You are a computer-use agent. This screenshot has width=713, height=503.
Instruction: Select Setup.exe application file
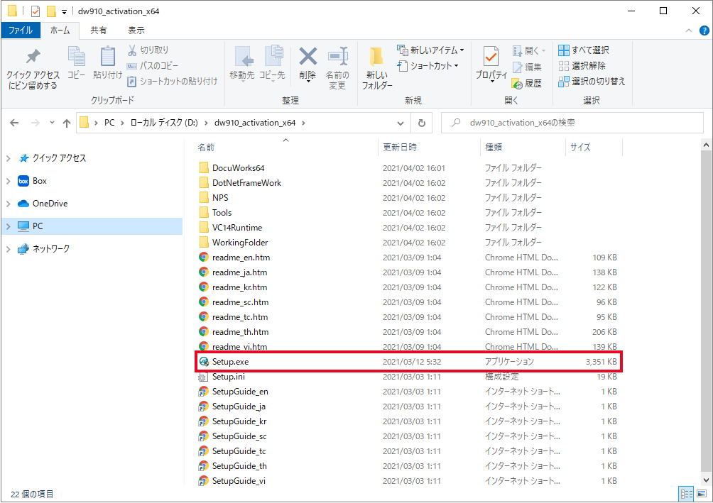coord(408,362)
